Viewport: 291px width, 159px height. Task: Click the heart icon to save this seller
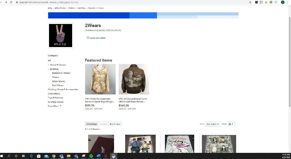[x=88, y=38]
